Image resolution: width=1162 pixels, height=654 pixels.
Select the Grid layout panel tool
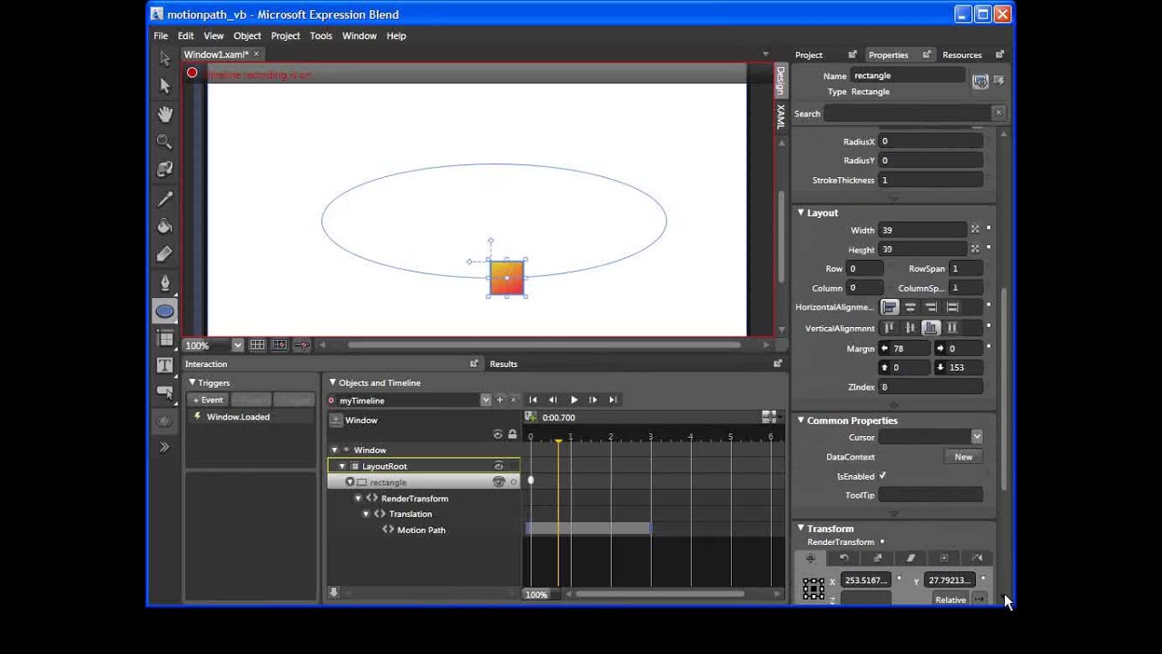(x=164, y=339)
